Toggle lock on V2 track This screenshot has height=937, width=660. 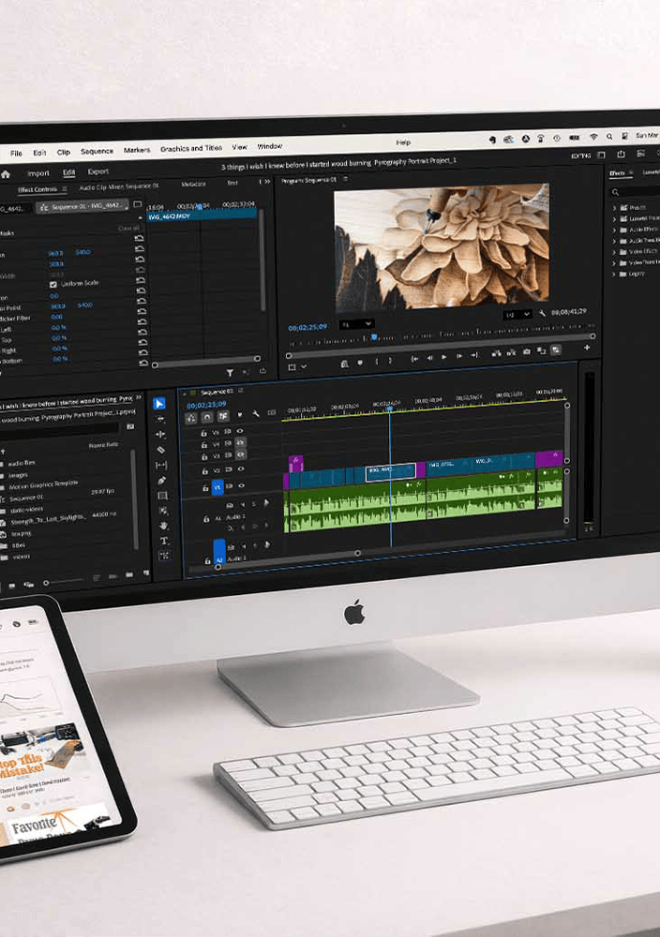tap(204, 471)
